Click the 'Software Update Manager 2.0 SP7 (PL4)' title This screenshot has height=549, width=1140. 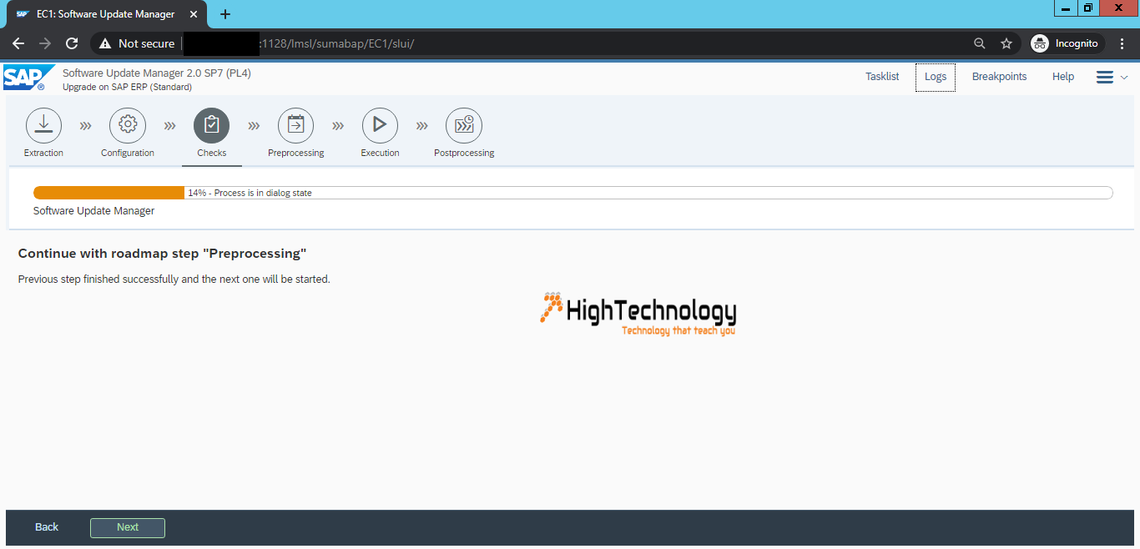157,73
